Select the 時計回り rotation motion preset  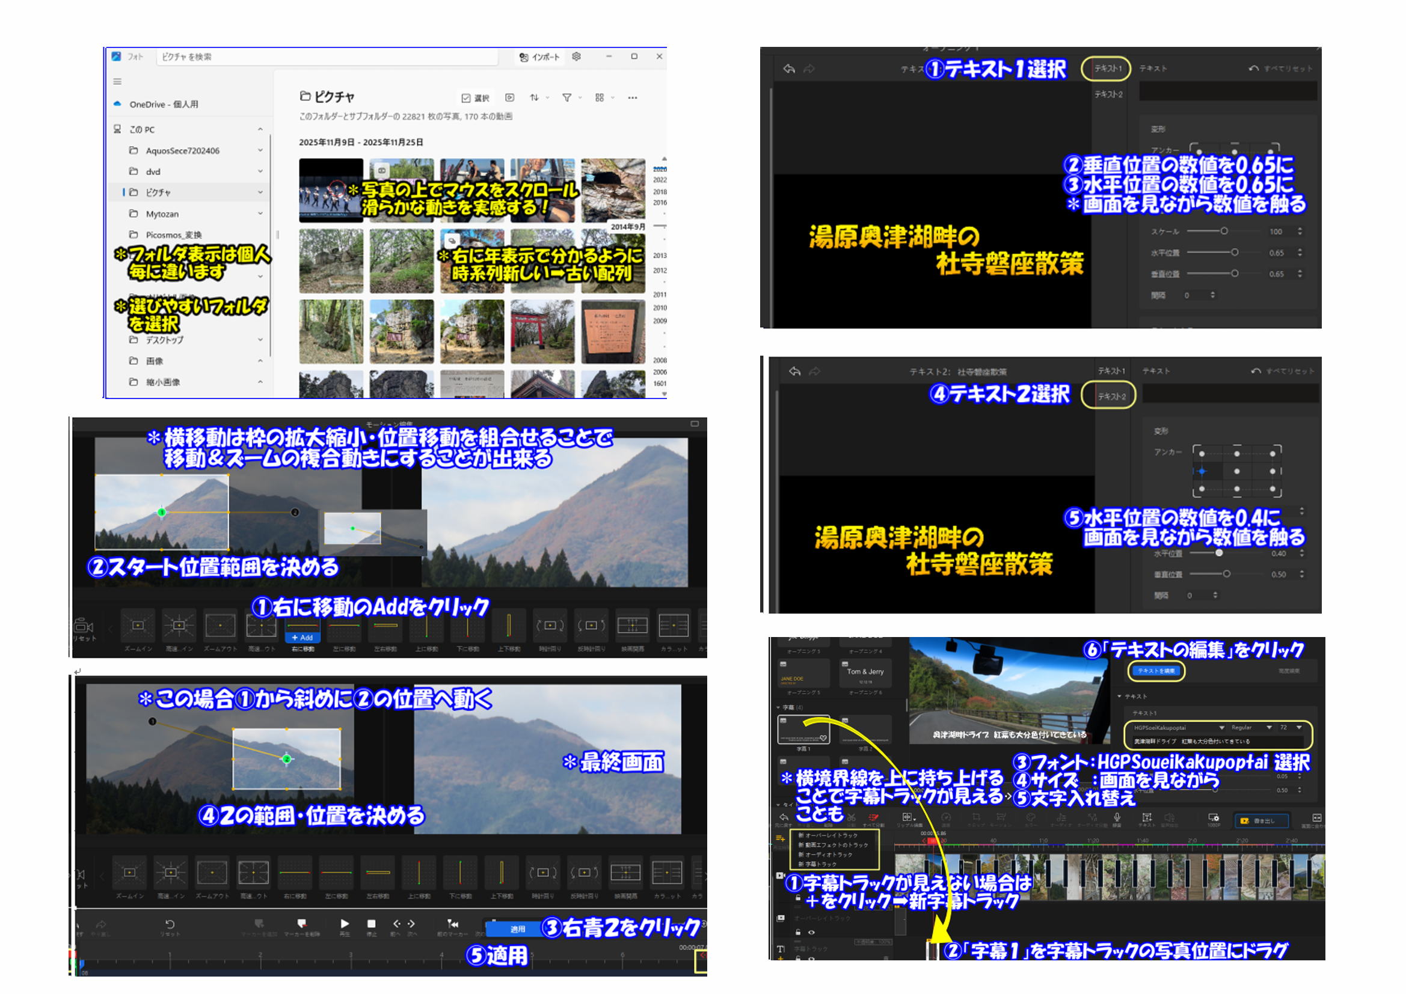pyautogui.click(x=549, y=626)
